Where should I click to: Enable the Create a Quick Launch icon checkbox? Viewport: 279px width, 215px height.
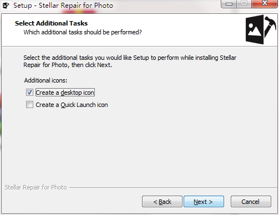[29, 105]
